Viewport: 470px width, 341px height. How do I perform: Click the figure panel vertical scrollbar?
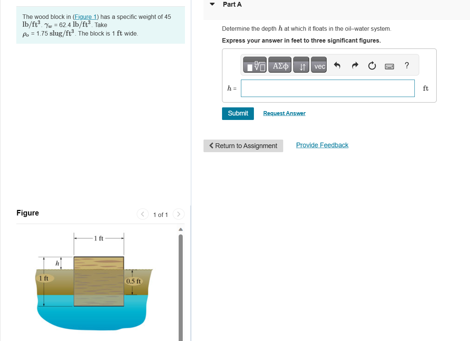(x=181, y=287)
